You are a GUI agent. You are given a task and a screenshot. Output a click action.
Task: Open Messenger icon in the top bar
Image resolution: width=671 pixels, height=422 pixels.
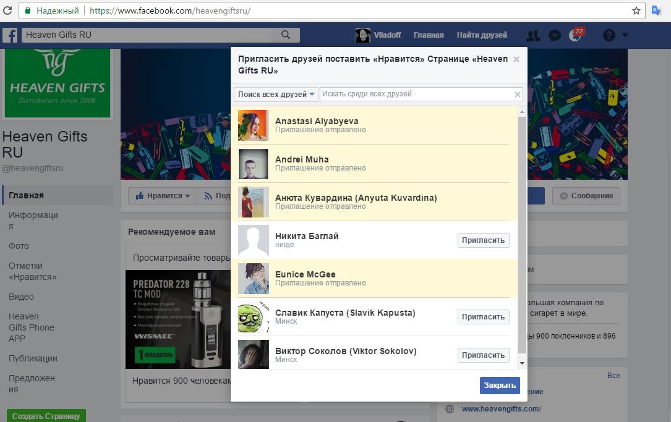point(555,35)
